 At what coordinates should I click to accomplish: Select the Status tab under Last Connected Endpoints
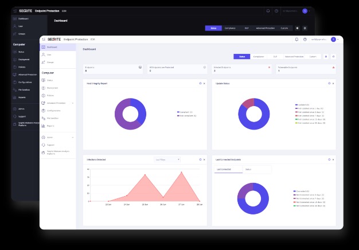tap(248, 169)
